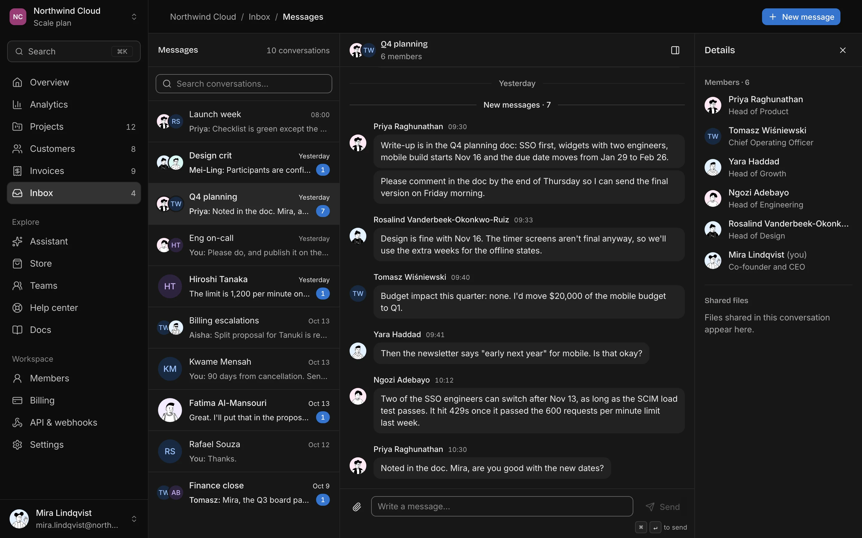Focus the Search conversations field
Viewport: 862px width, 538px height.
coord(244,84)
